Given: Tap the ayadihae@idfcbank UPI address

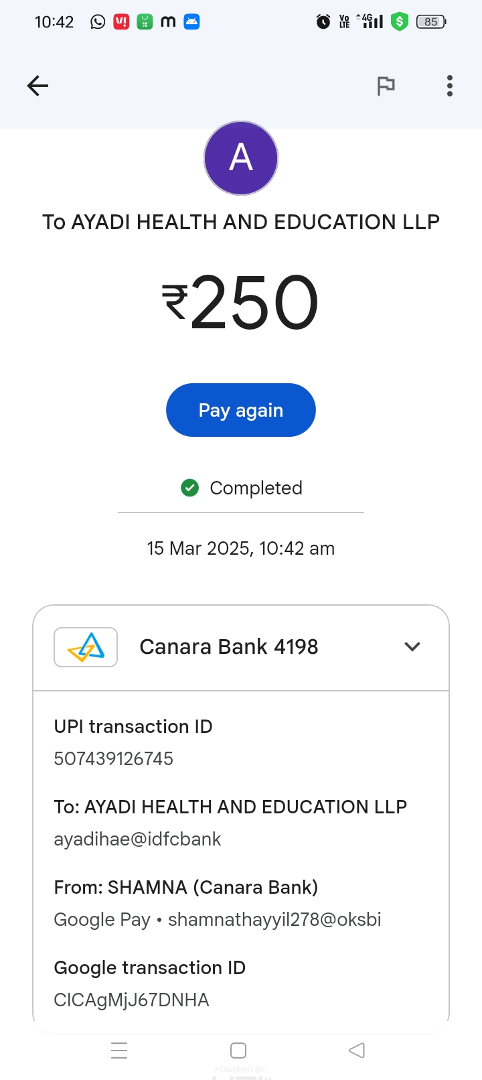Looking at the screenshot, I should tap(137, 839).
